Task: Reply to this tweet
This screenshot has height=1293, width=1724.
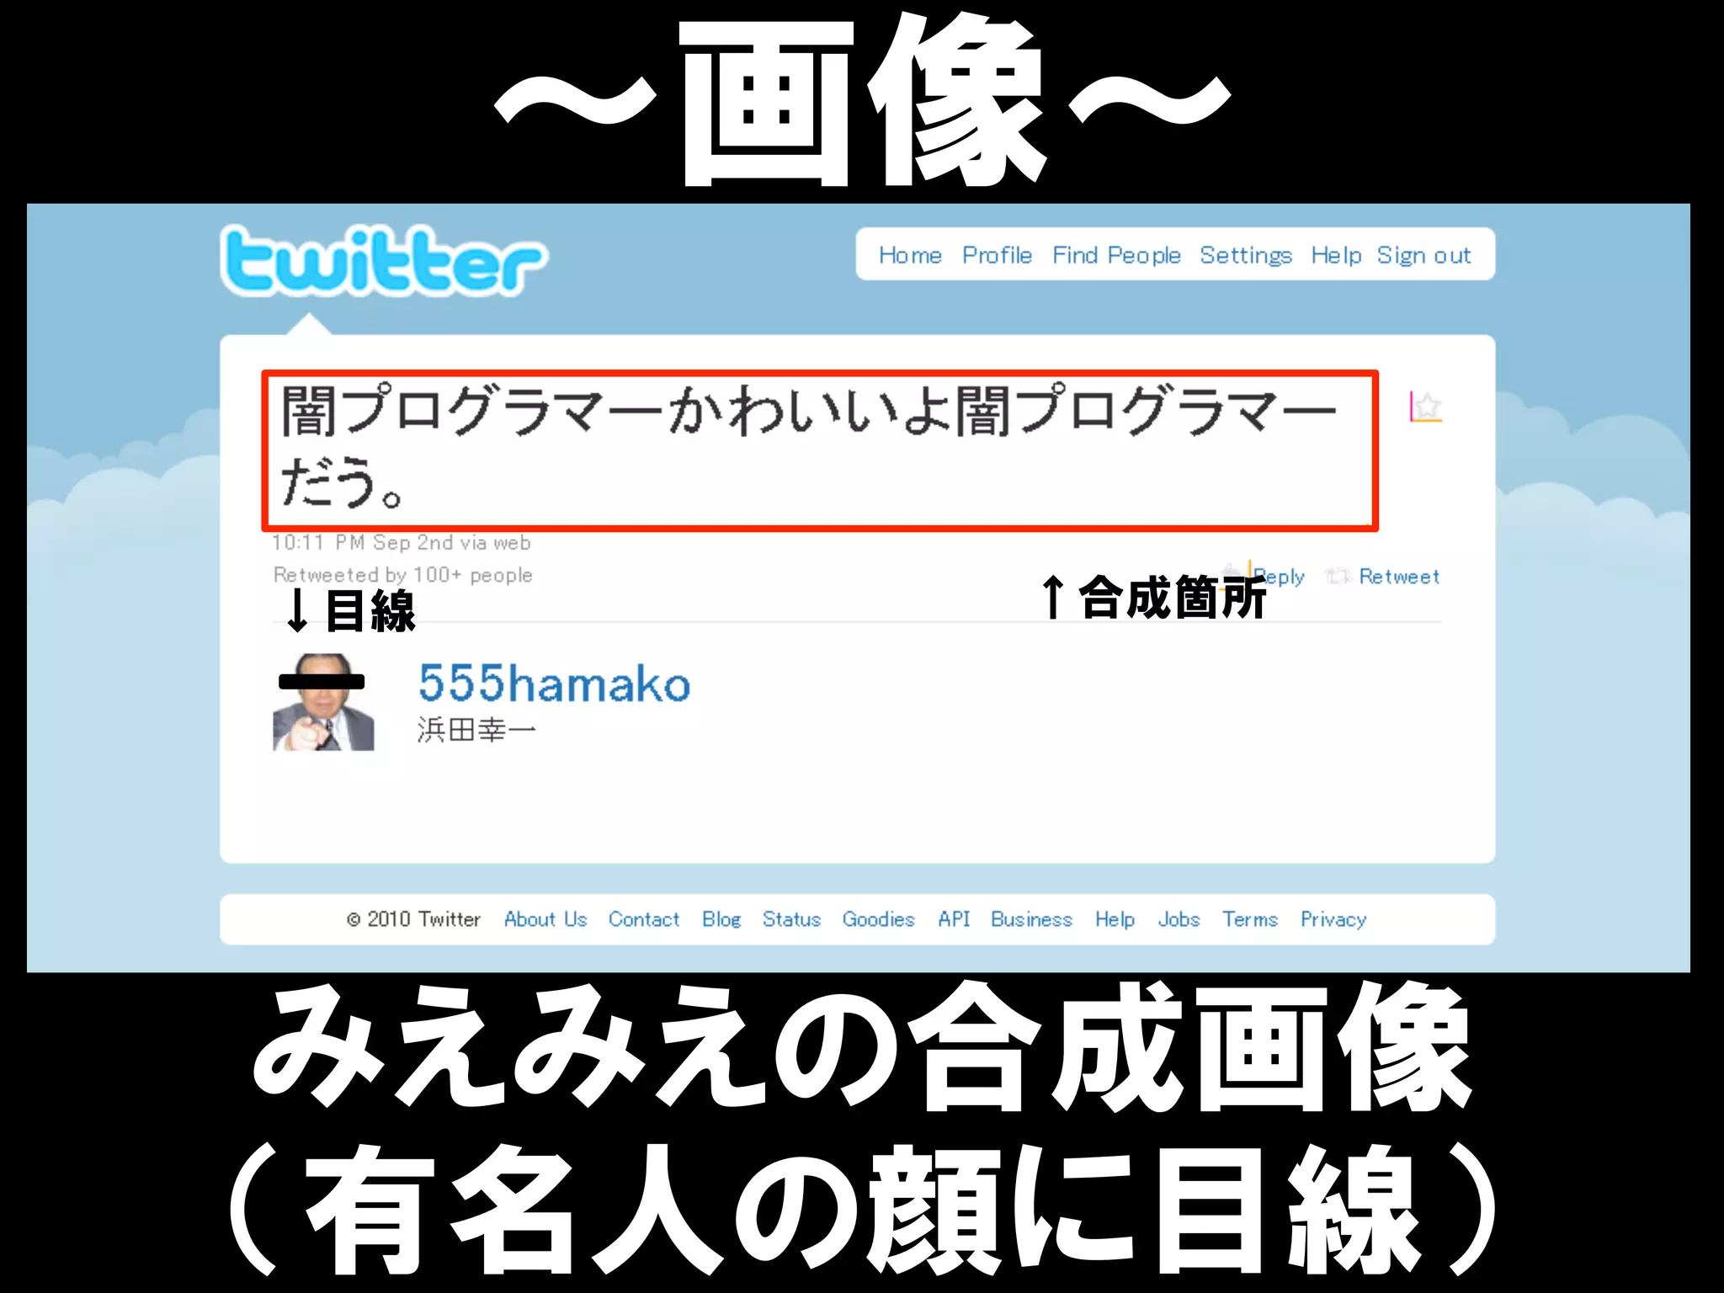Action: [1279, 577]
